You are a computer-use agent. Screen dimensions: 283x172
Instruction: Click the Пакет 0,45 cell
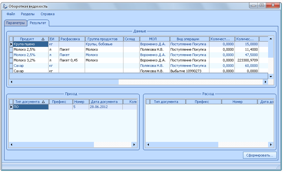72,60
